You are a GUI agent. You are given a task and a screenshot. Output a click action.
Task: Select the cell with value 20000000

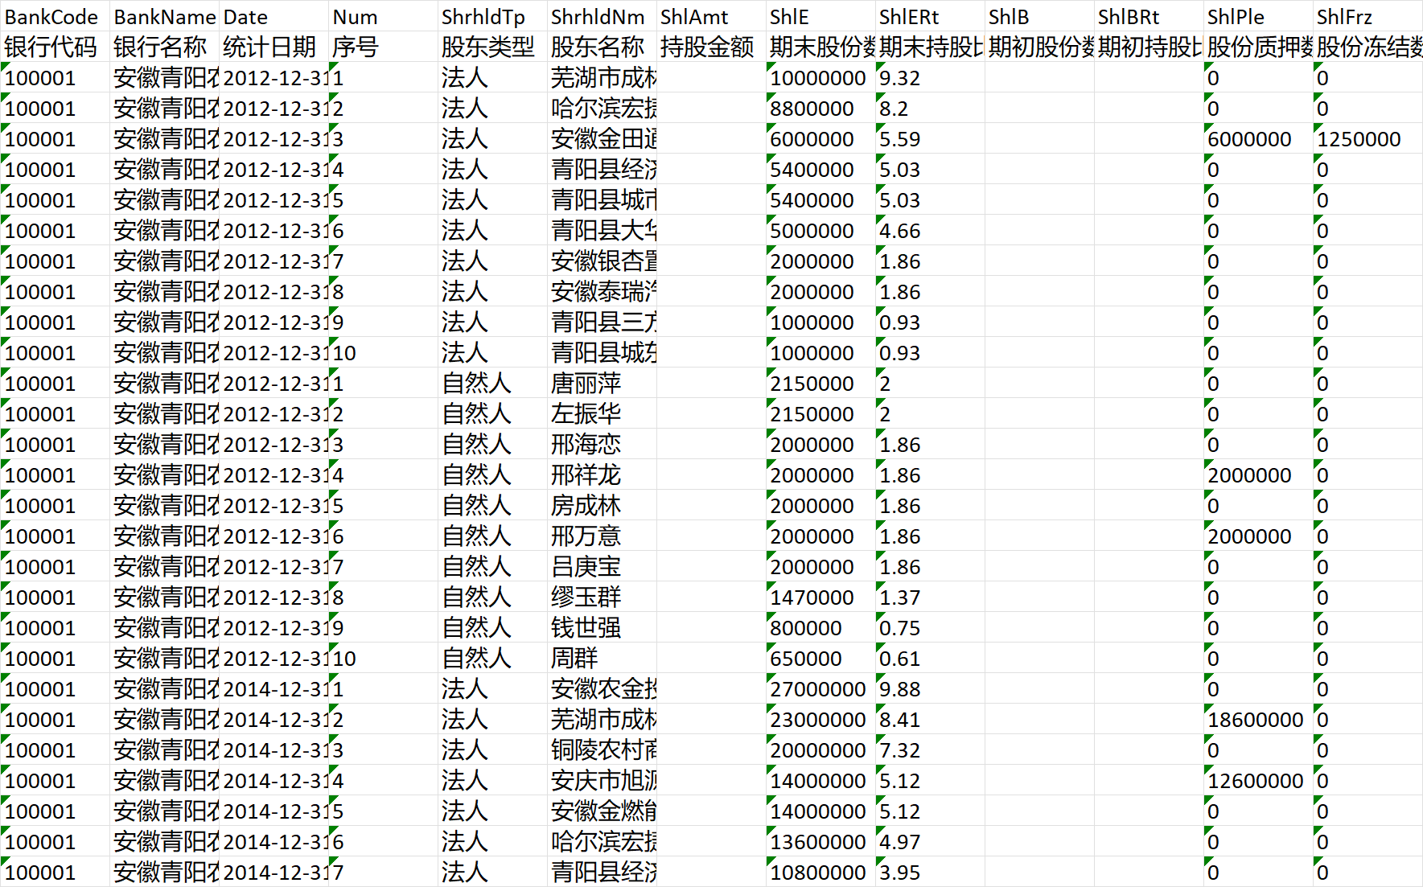pos(820,749)
